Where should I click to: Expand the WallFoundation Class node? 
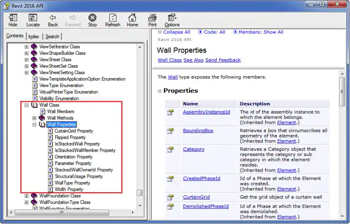[x=27, y=196]
